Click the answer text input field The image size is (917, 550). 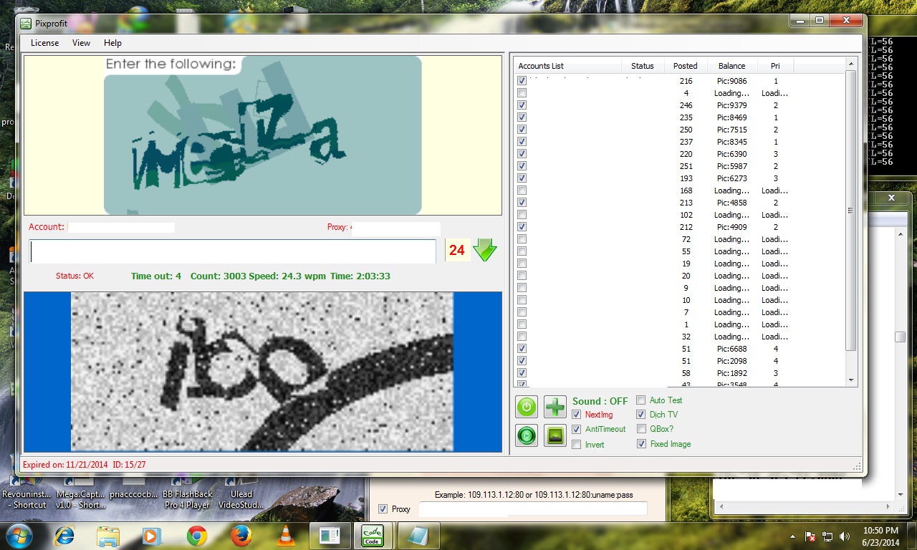click(232, 251)
